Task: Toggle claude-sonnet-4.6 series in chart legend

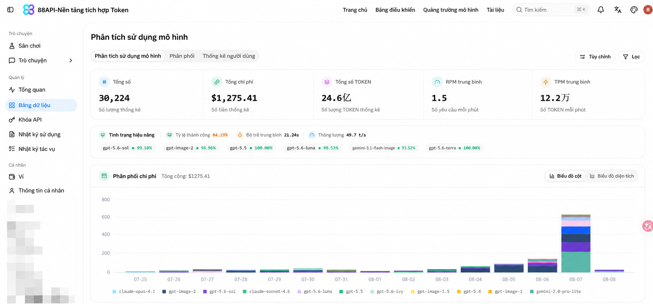Action: pyautogui.click(x=266, y=292)
